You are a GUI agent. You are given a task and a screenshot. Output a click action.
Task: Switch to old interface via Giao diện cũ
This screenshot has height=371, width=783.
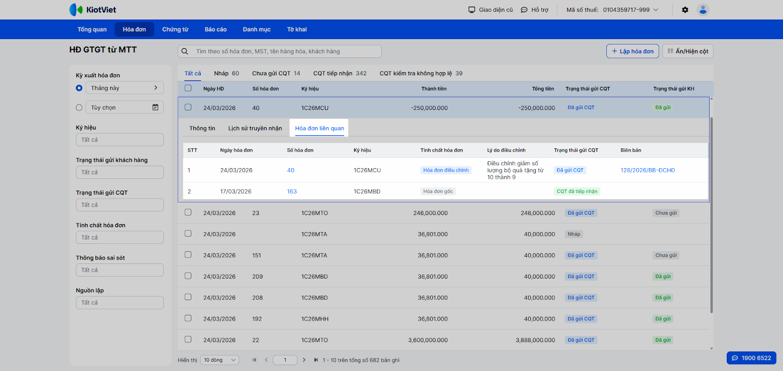point(490,10)
